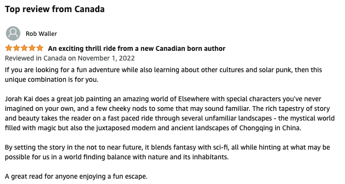This screenshot has width=345, height=184.
Task: Open reviewer name Rob Waller profile
Action: tap(41, 33)
